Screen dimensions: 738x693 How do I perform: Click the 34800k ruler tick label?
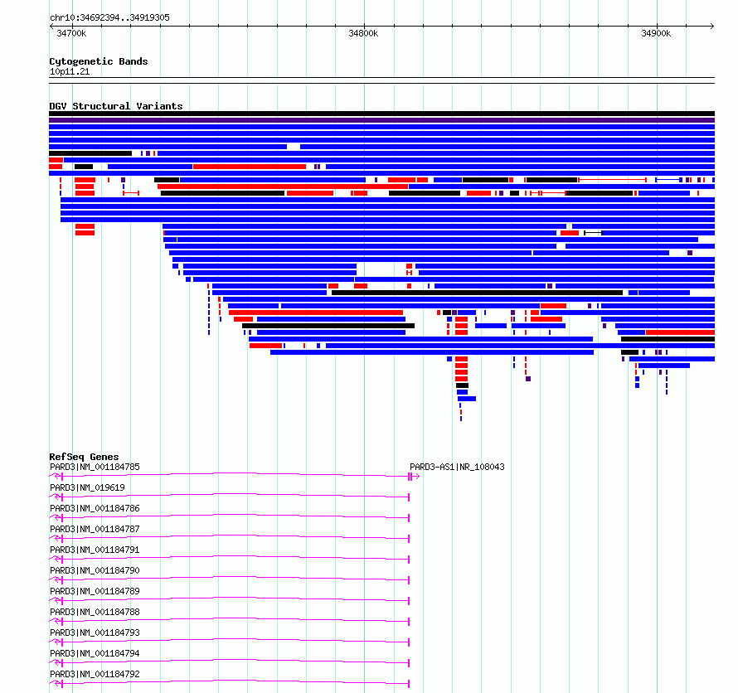(x=363, y=33)
